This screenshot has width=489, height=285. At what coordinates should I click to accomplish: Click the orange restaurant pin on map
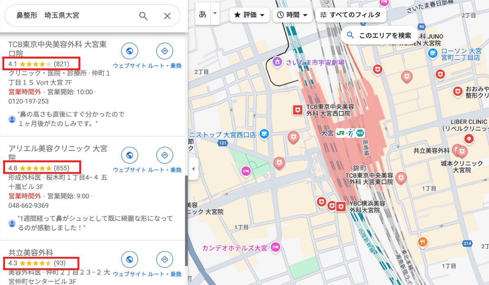(x=423, y=242)
